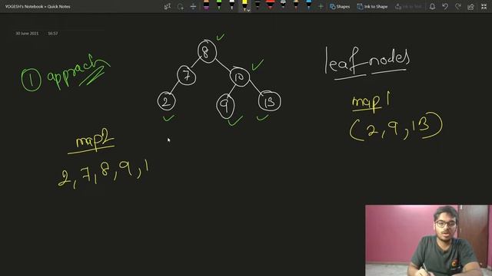Activate the Lasso Select tool
Image resolution: width=492 pixels, height=276 pixels.
point(181,6)
